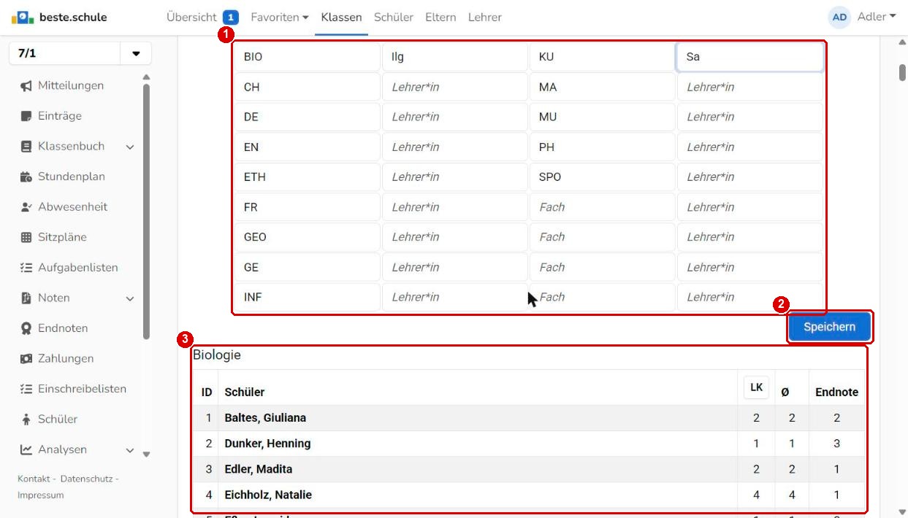The height and width of the screenshot is (518, 908).
Task: Open the Favoriten dropdown menu
Action: click(279, 17)
